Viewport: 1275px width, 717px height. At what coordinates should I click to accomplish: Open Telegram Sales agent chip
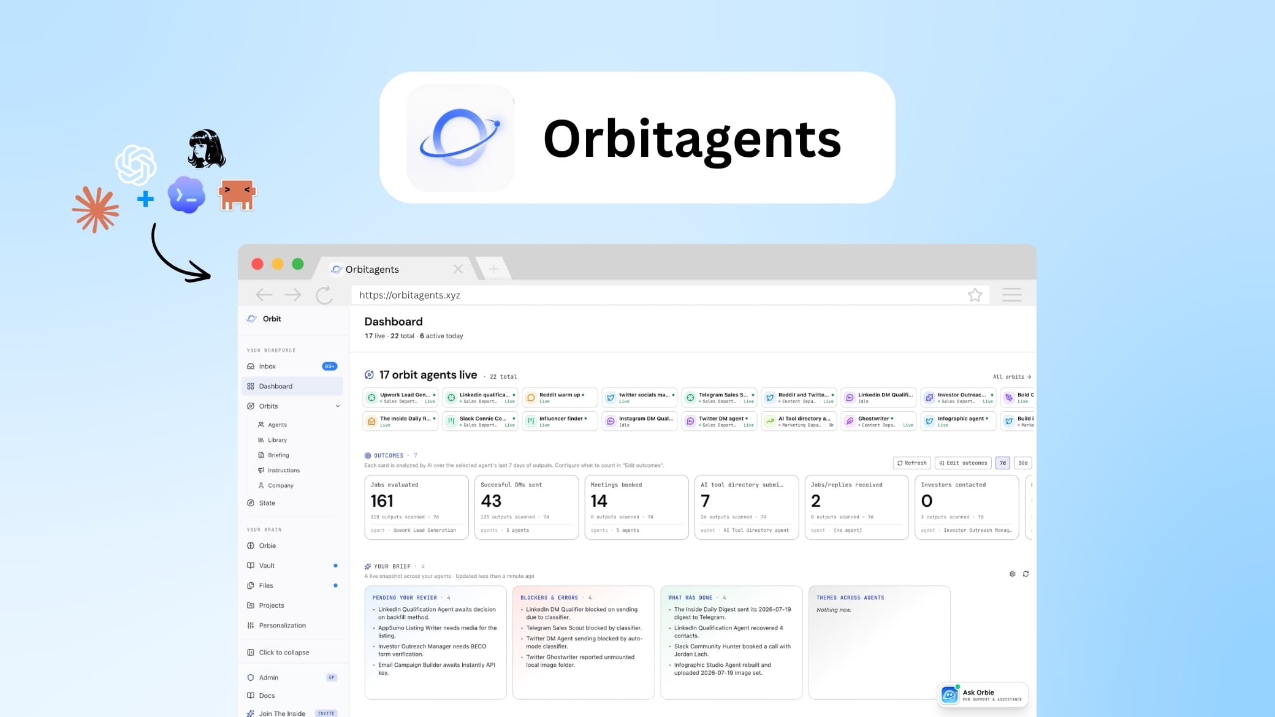tap(720, 398)
